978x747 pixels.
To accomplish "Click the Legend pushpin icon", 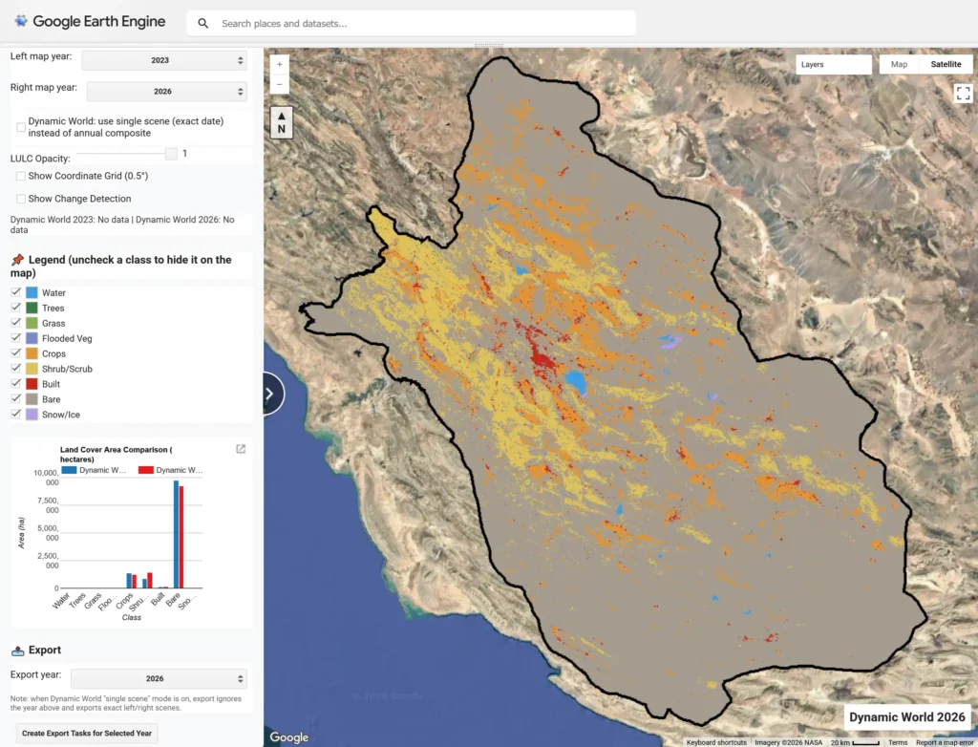I will [x=17, y=260].
